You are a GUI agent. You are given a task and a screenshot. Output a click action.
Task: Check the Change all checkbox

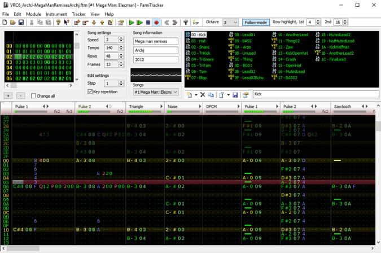33,96
